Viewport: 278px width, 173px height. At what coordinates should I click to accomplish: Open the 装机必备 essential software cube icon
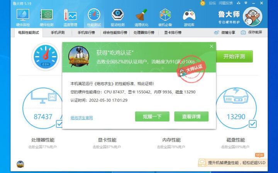pos(165,15)
